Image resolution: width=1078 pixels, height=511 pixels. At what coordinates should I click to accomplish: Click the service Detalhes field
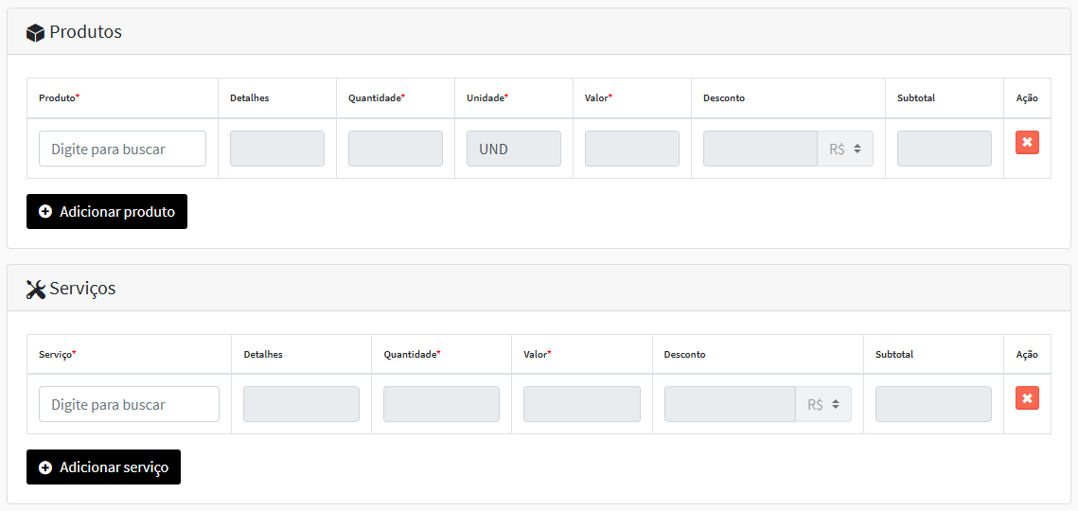point(301,404)
